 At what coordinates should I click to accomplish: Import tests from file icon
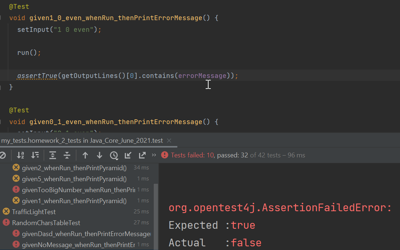tap(128, 155)
